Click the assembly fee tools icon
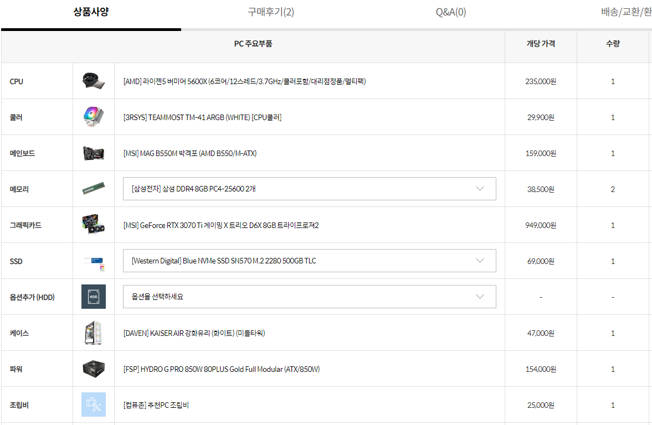 pos(94,404)
